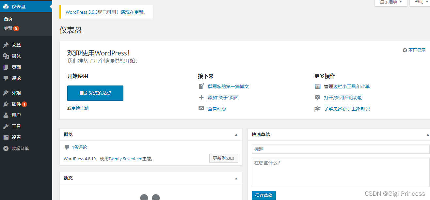Open the 1条评论 link
This screenshot has height=200, width=430.
pyautogui.click(x=79, y=147)
